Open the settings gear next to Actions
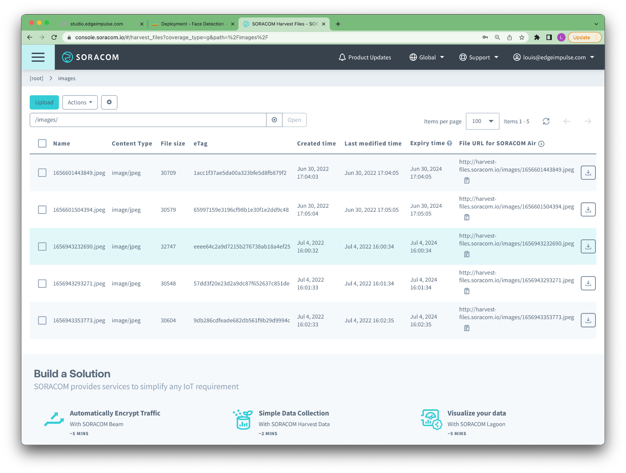This screenshot has height=473, width=626. 109,102
